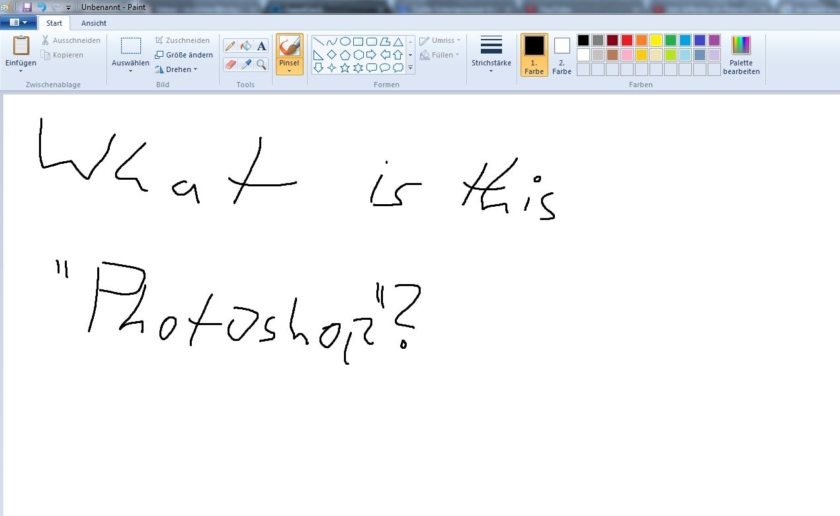Click the Größe ändern resize button
This screenshot has width=840, height=516.
pos(184,55)
